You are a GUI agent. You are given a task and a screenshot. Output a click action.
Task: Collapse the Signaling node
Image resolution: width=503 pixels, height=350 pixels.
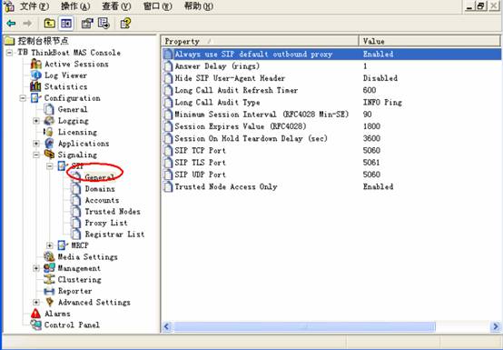pos(36,155)
